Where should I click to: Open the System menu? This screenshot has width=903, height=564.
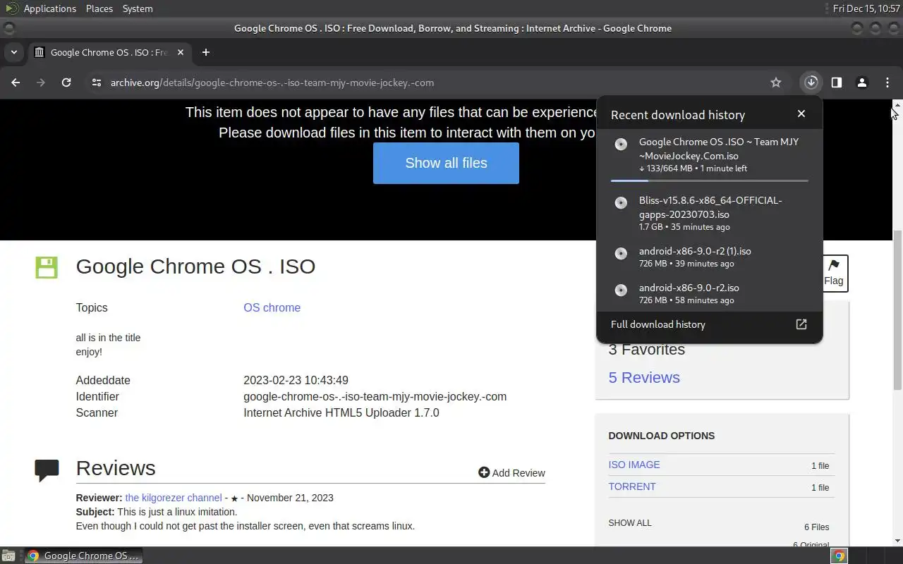pos(138,8)
